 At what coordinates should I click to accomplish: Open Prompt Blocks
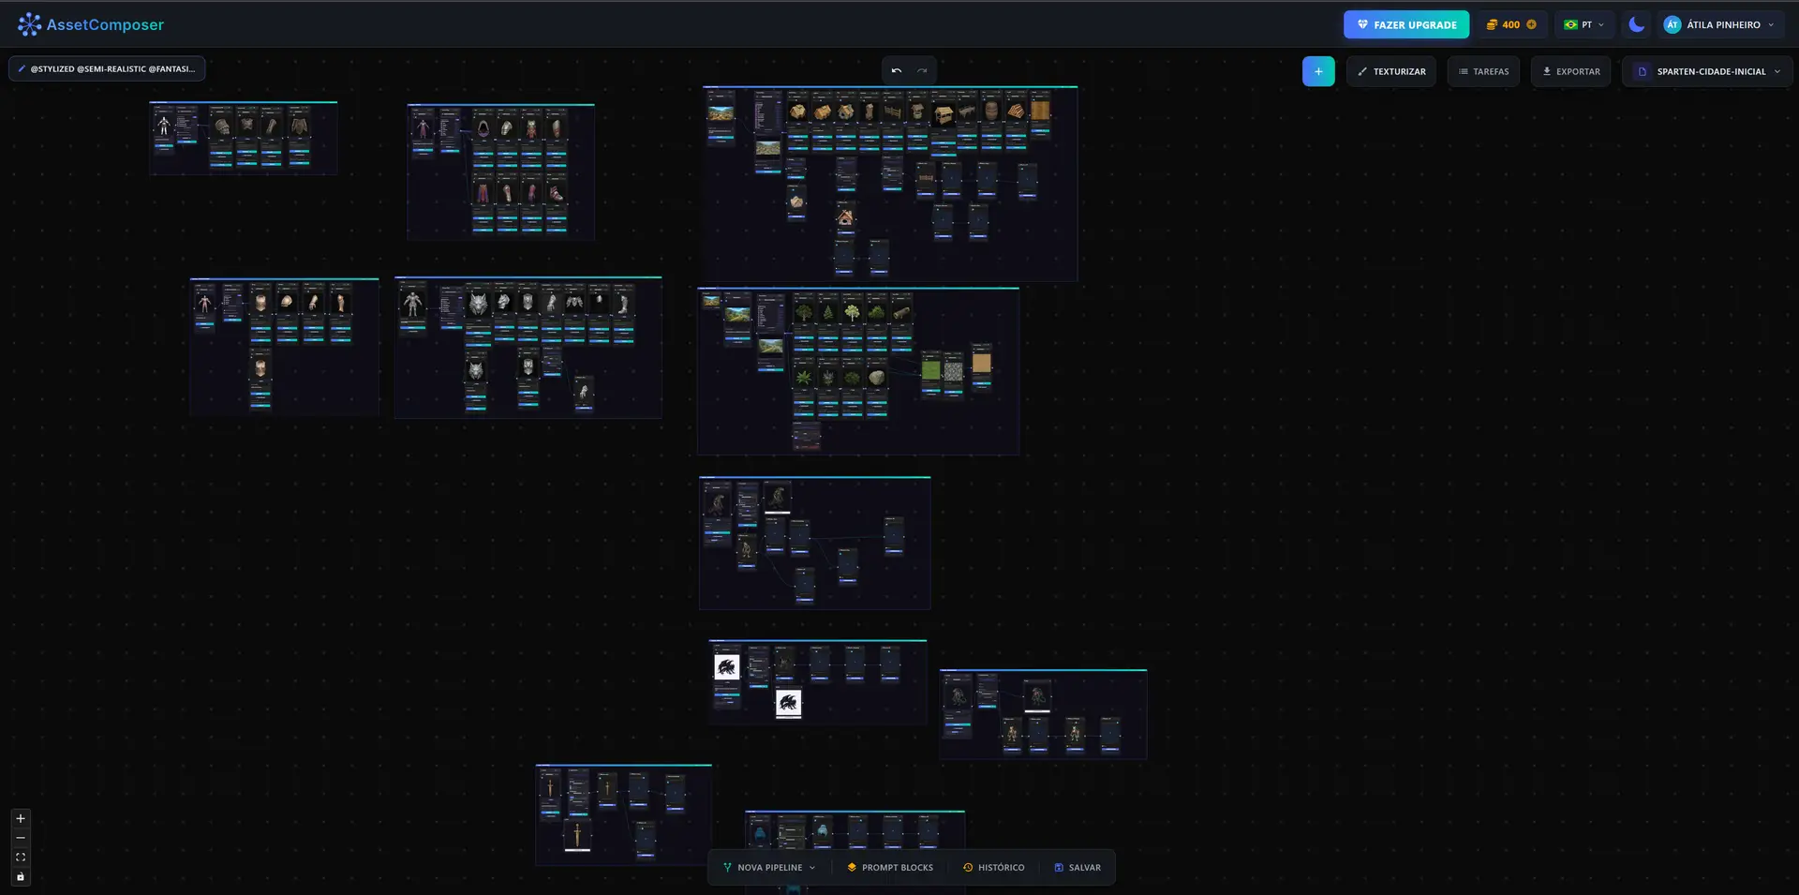(x=890, y=868)
